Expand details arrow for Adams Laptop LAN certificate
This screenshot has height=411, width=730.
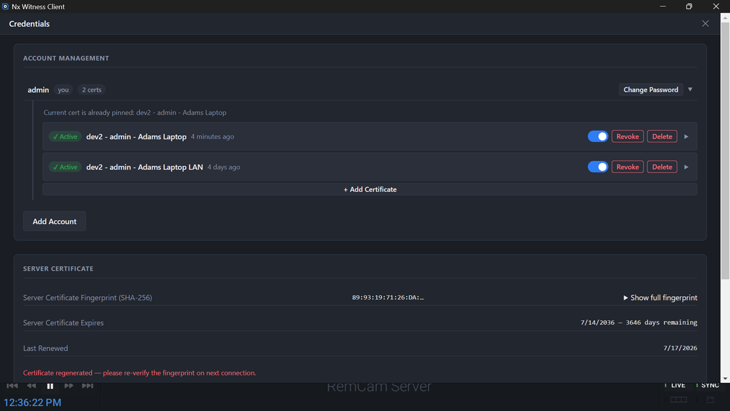tap(686, 167)
